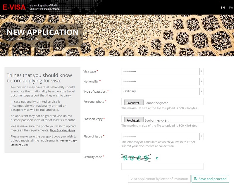
Task: Open the Nationality dropdown
Action: click(162, 81)
